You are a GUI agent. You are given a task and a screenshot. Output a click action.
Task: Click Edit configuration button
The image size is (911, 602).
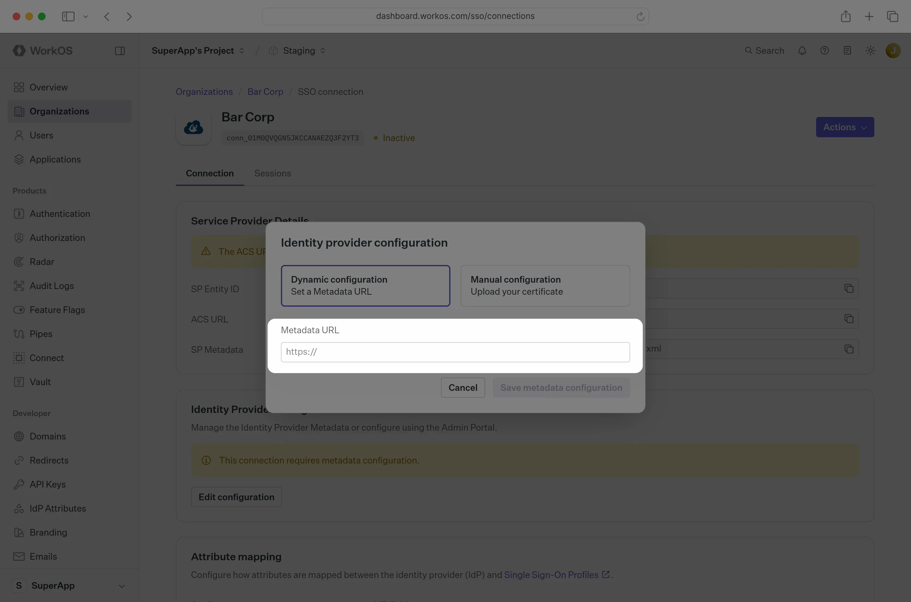pos(237,497)
